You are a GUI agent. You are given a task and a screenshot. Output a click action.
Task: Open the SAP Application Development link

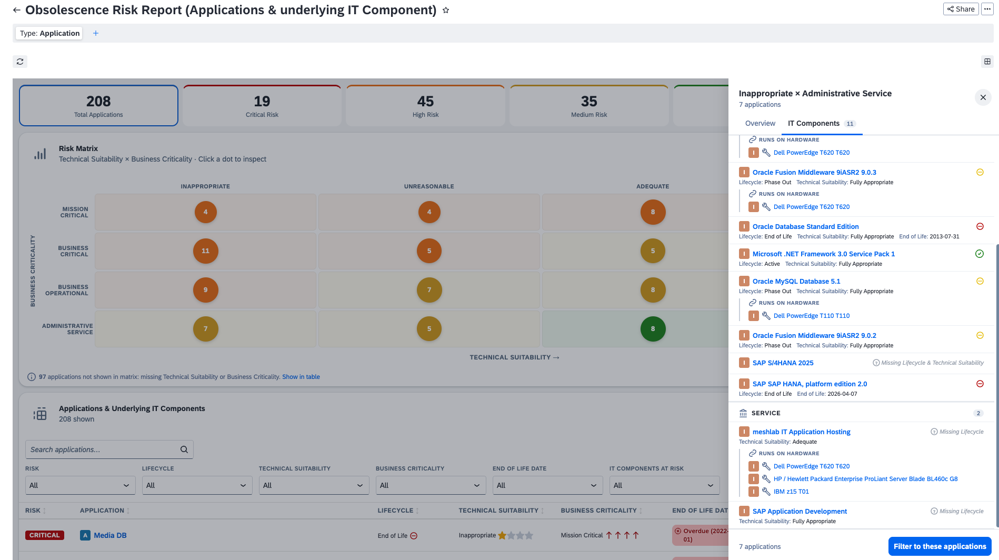point(800,511)
